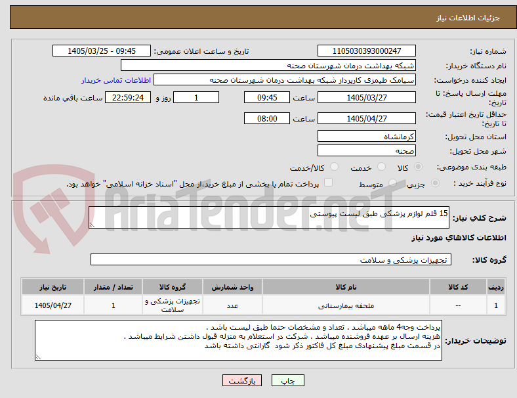The image size is (517, 398).
Task: Click the ملحفه بیمارستانی item name cell
Action: (346, 305)
